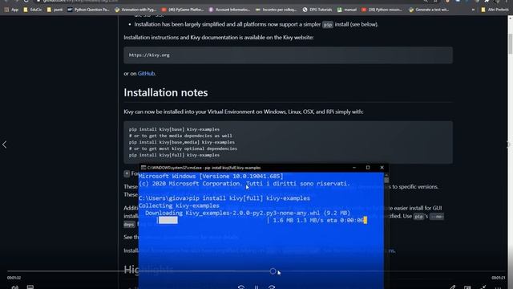Skip forward in the video
The image size is (513, 289).
[x=272, y=287]
